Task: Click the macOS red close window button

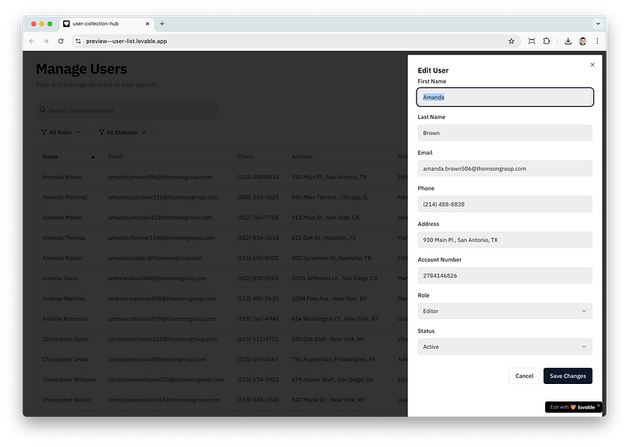Action: tap(34, 24)
